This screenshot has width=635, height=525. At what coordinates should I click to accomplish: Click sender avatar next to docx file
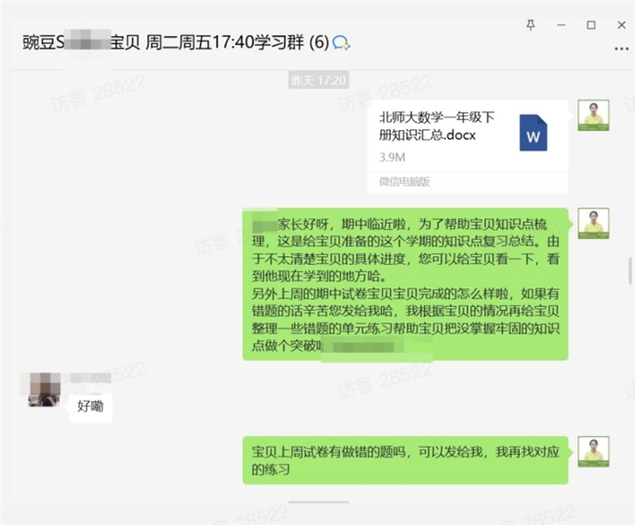coord(593,115)
